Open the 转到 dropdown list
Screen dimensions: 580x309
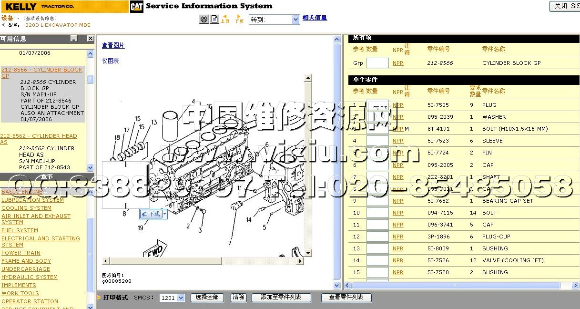(295, 20)
